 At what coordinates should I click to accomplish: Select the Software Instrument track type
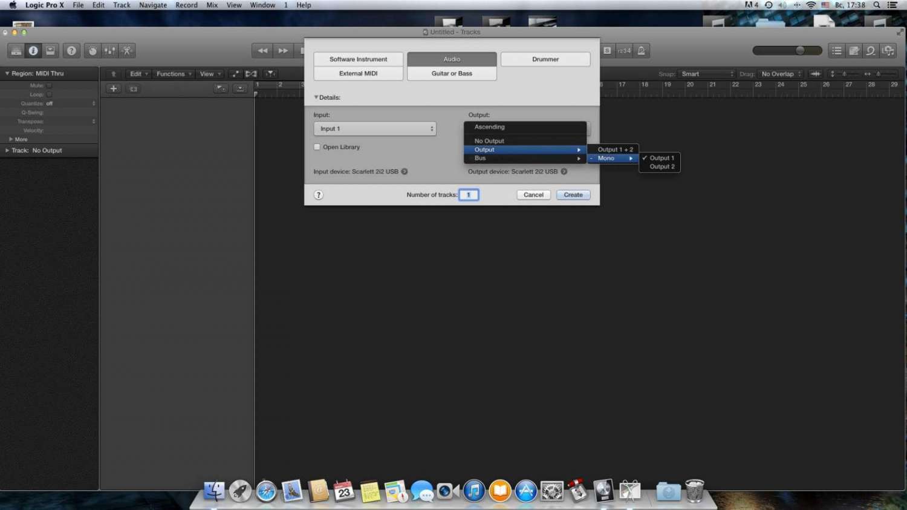(x=358, y=59)
